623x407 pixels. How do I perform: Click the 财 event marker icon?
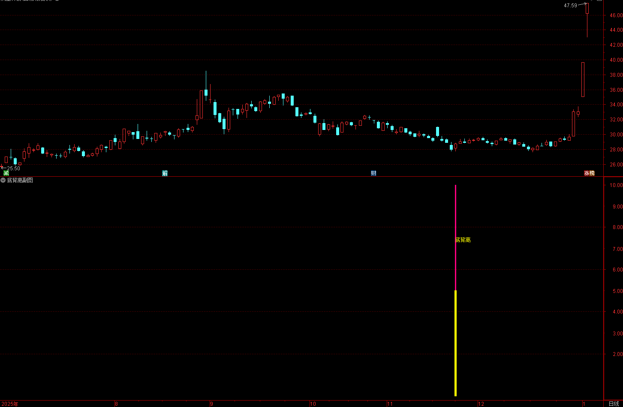click(373, 173)
